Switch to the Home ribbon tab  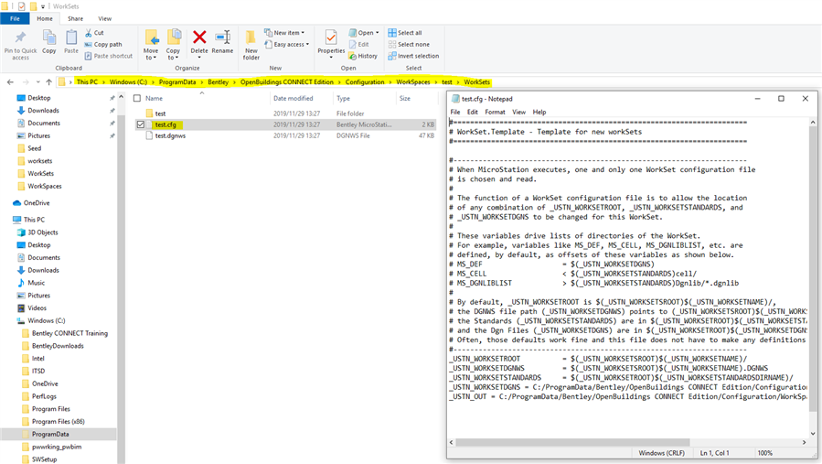pyautogui.click(x=45, y=18)
